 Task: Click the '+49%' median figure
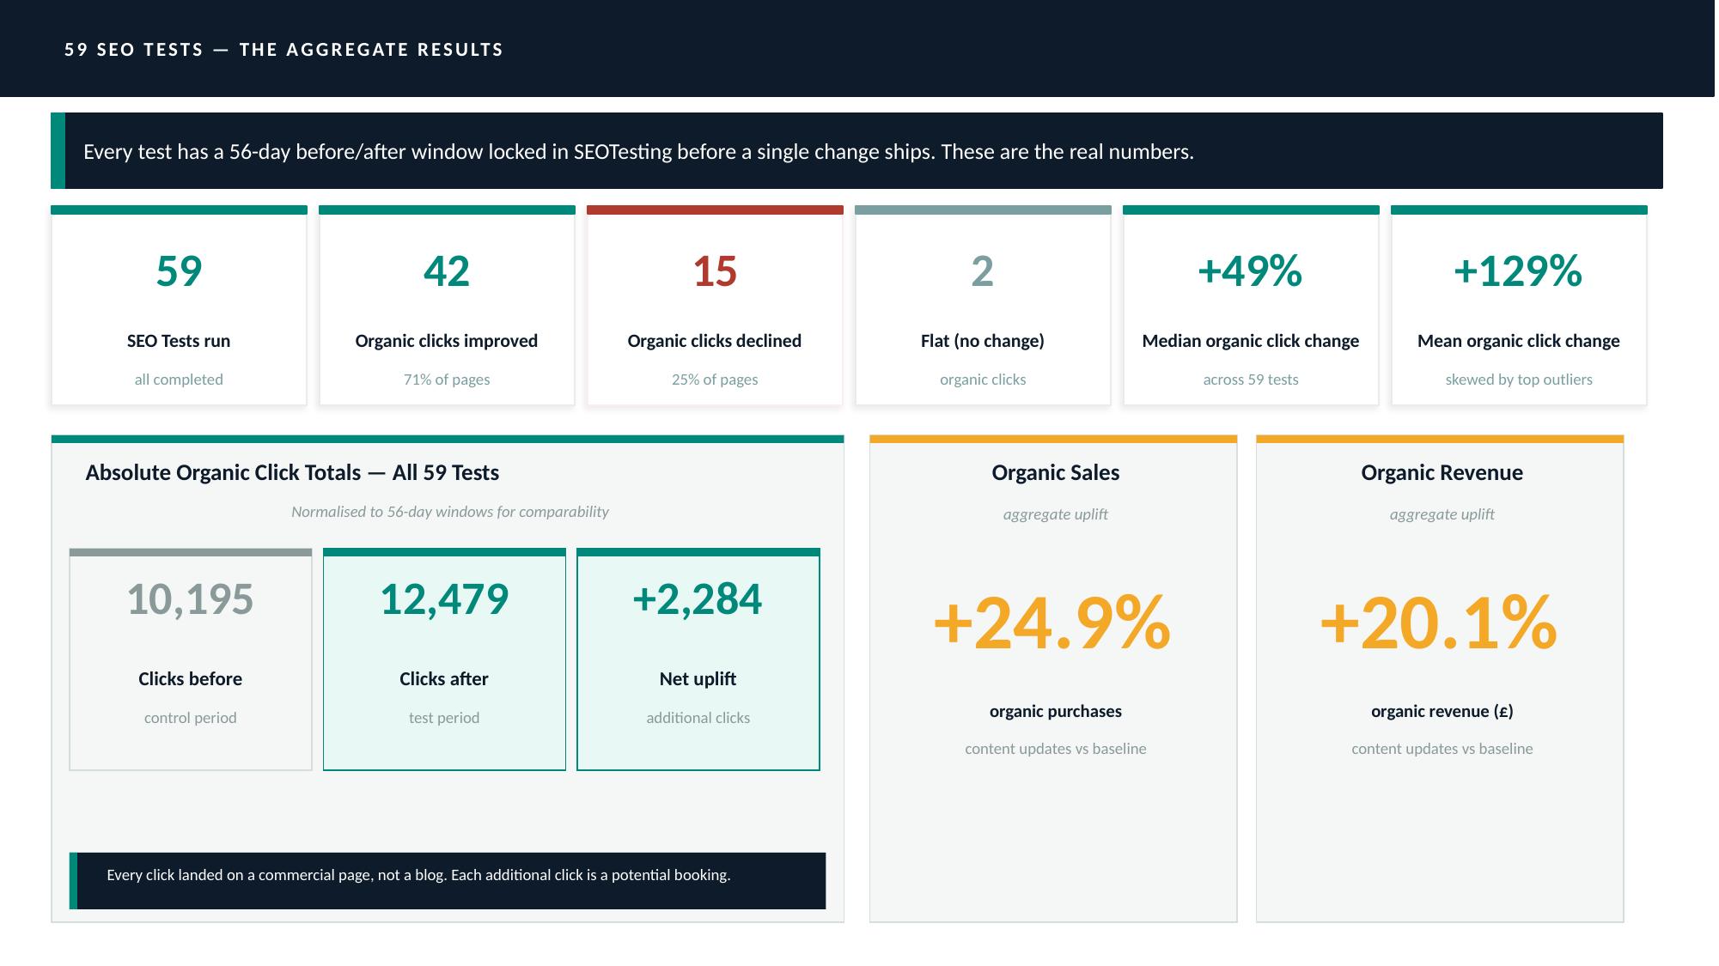pos(1251,271)
